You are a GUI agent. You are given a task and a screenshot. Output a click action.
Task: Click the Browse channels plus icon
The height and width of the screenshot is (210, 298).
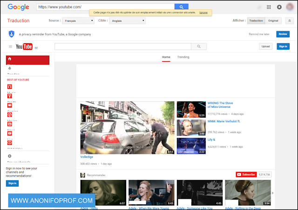pyautogui.click(x=10, y=156)
